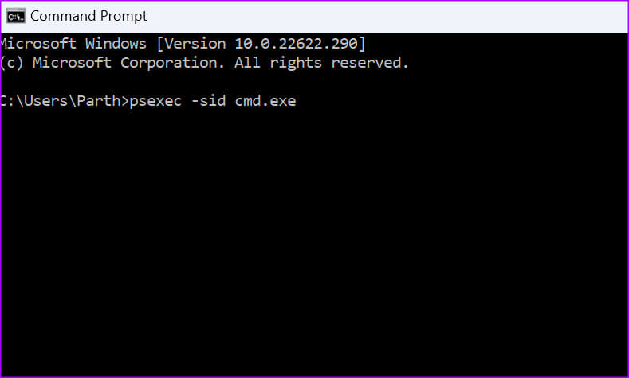Click the empty title bar area
Screen dimensions: 629x378
(385, 17)
